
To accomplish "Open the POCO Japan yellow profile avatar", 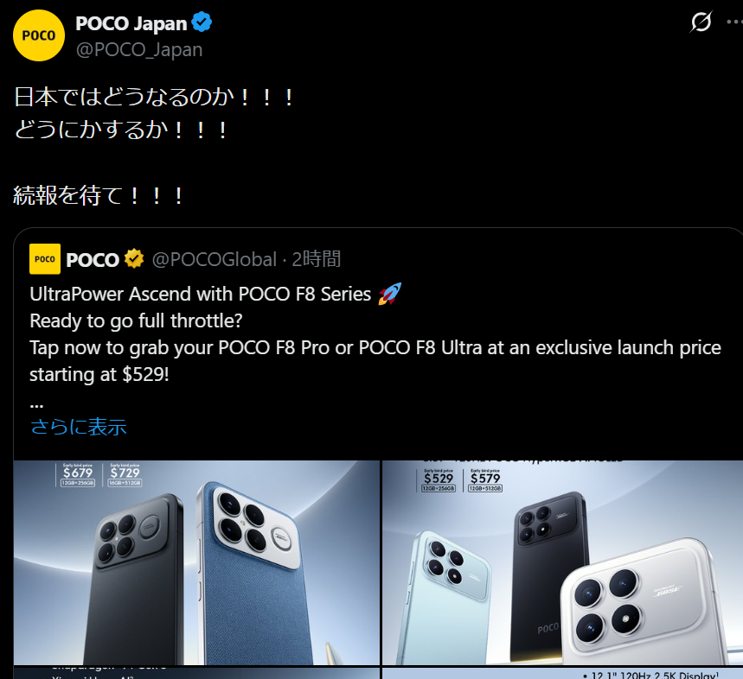I will [39, 35].
